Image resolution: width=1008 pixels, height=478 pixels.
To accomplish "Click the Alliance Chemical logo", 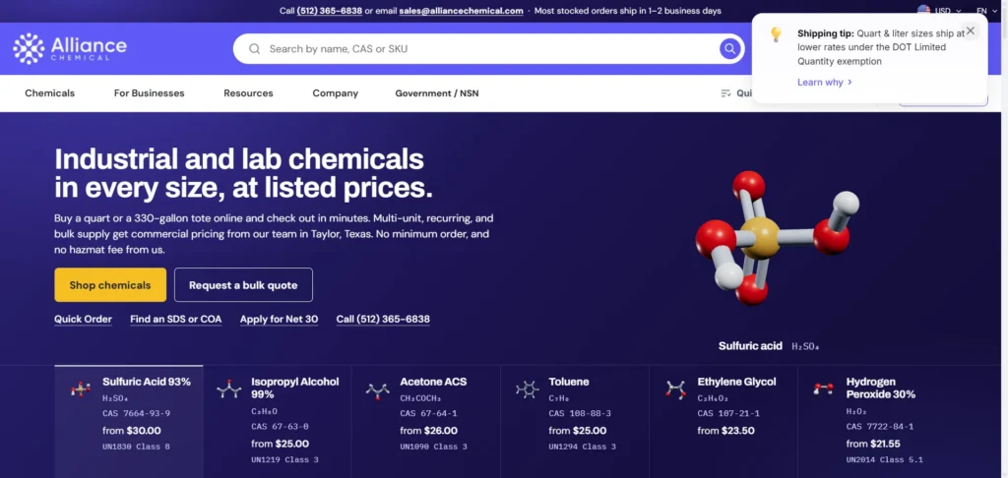I will point(70,49).
